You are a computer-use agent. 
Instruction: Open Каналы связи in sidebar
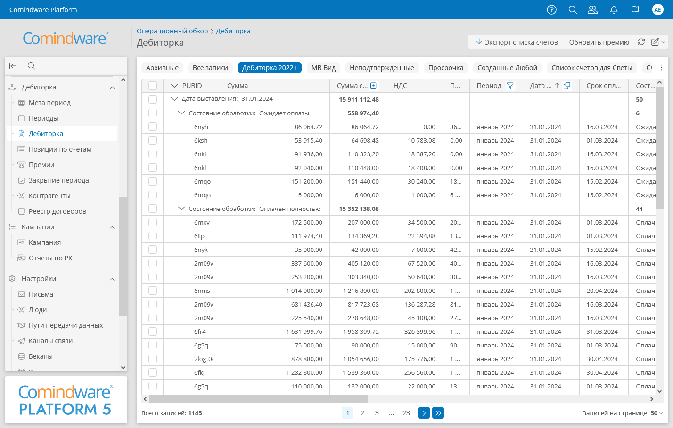(x=50, y=341)
